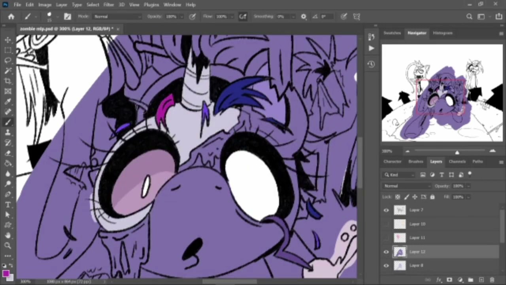This screenshot has width=506, height=285.
Task: Hide Layer 8 via eye icon
Action: 386,266
